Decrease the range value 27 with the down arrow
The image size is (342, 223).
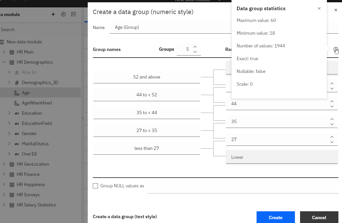pos(332,142)
